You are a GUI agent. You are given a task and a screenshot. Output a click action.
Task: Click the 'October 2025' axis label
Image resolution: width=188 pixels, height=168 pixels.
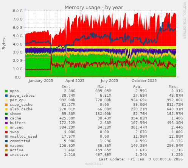(144, 81)
